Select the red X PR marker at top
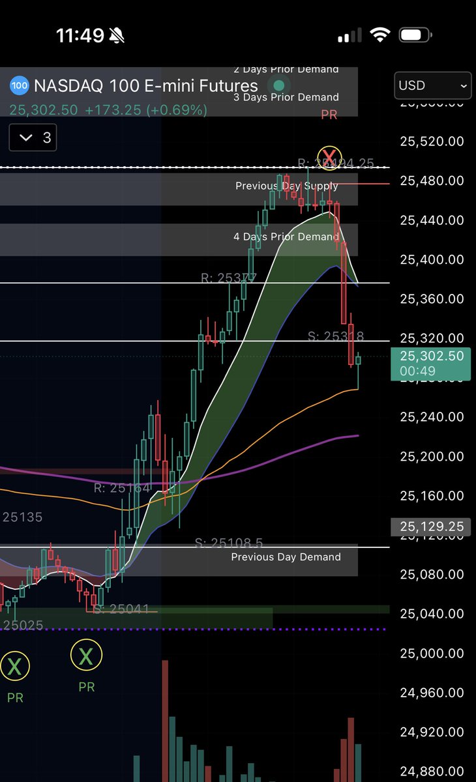 pyautogui.click(x=331, y=157)
